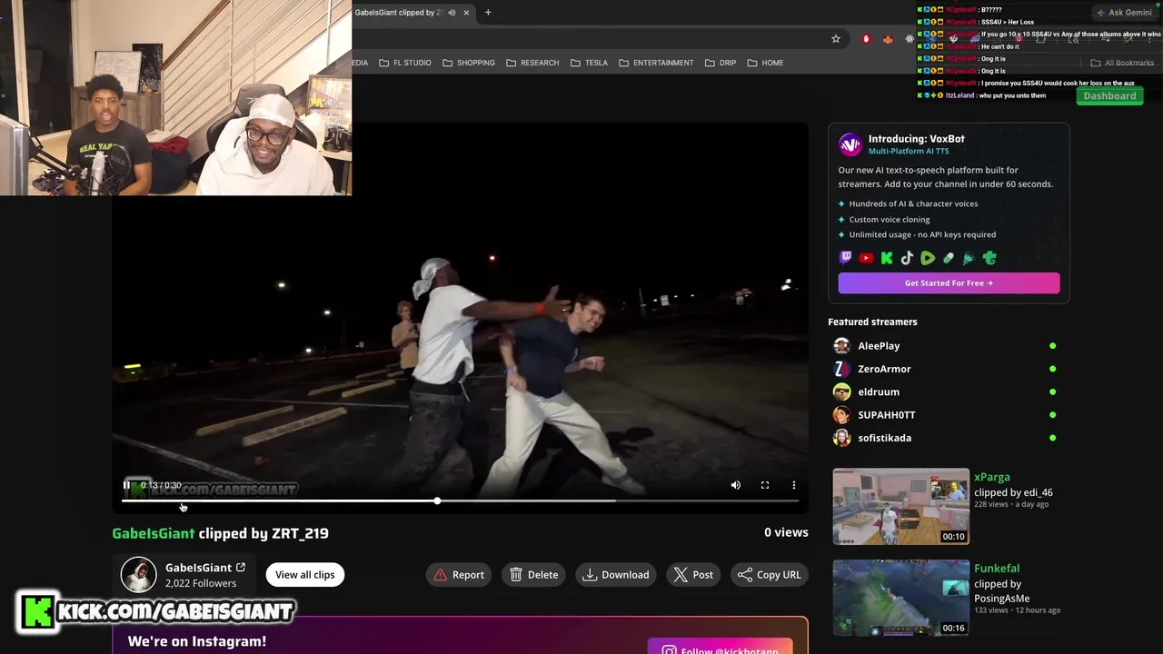This screenshot has height=654, width=1163.
Task: Click the green pill platform icon
Action: click(x=949, y=258)
